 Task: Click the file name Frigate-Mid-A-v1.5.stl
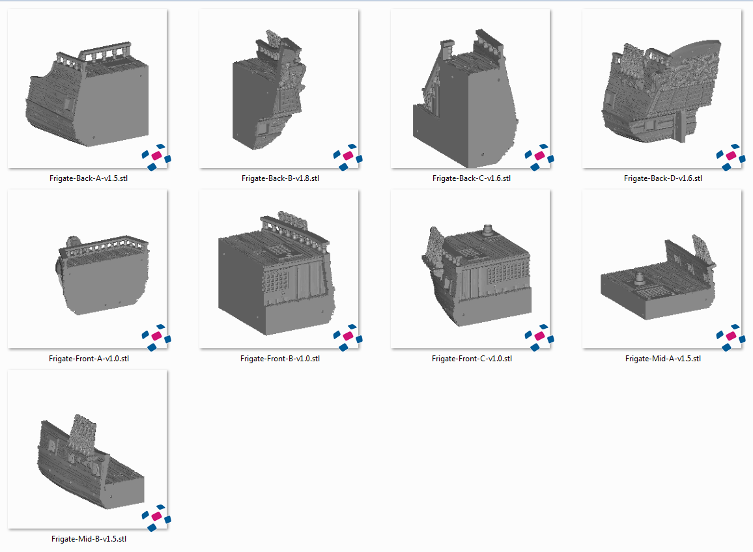[x=662, y=359]
